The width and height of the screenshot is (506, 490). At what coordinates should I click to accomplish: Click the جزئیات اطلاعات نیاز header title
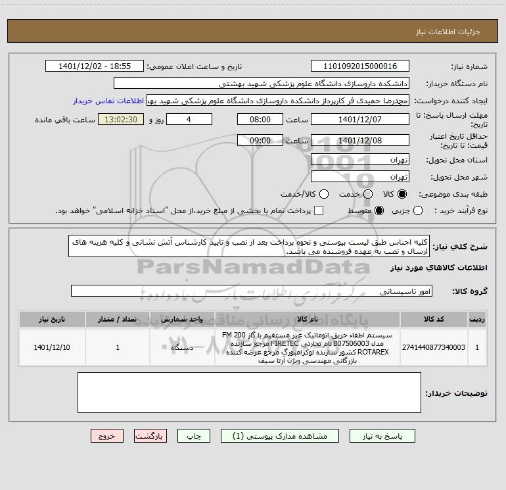point(448,32)
